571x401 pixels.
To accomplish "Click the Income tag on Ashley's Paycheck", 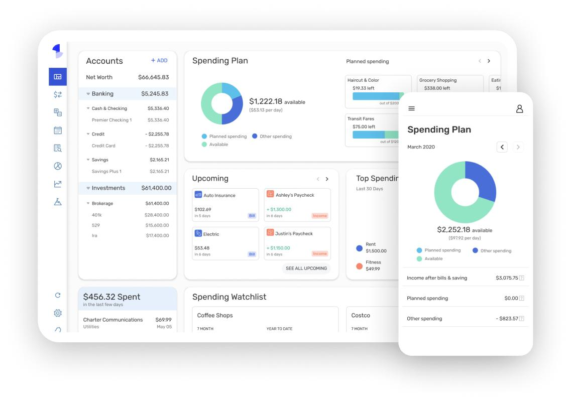I will (x=320, y=216).
